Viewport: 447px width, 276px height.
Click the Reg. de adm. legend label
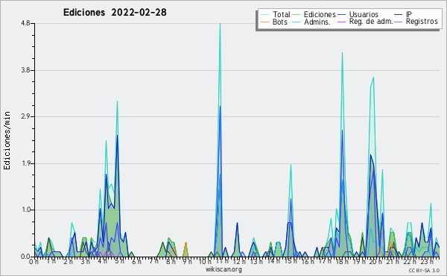coord(371,22)
